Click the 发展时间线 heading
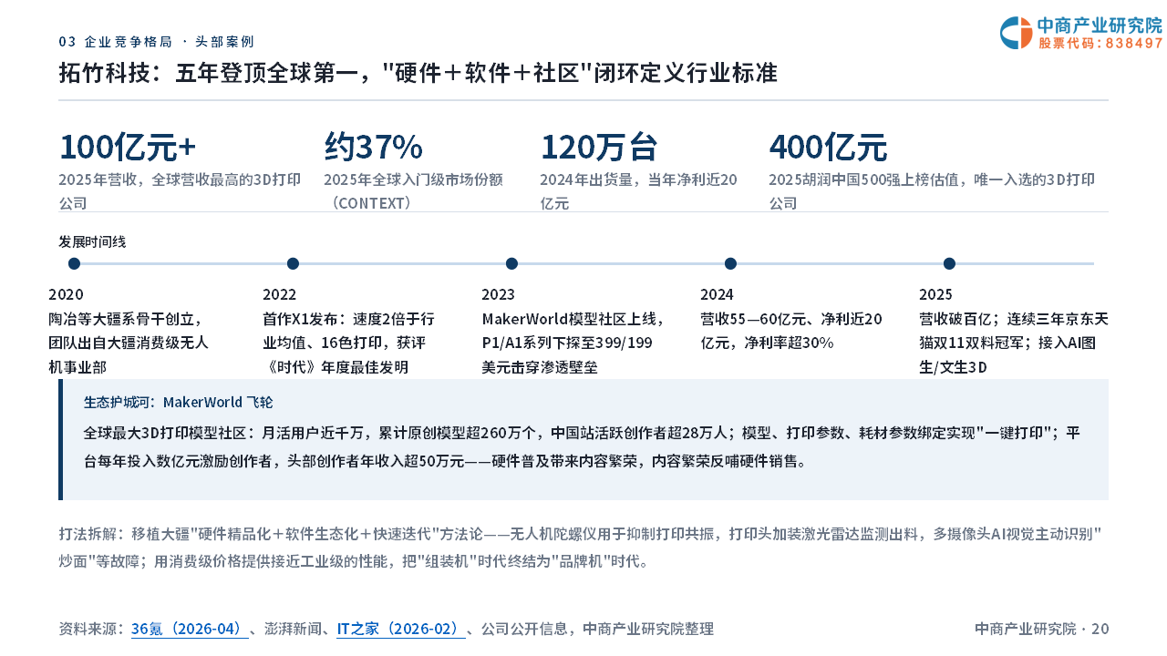Image resolution: width=1167 pixels, height=656 pixels. tap(92, 241)
